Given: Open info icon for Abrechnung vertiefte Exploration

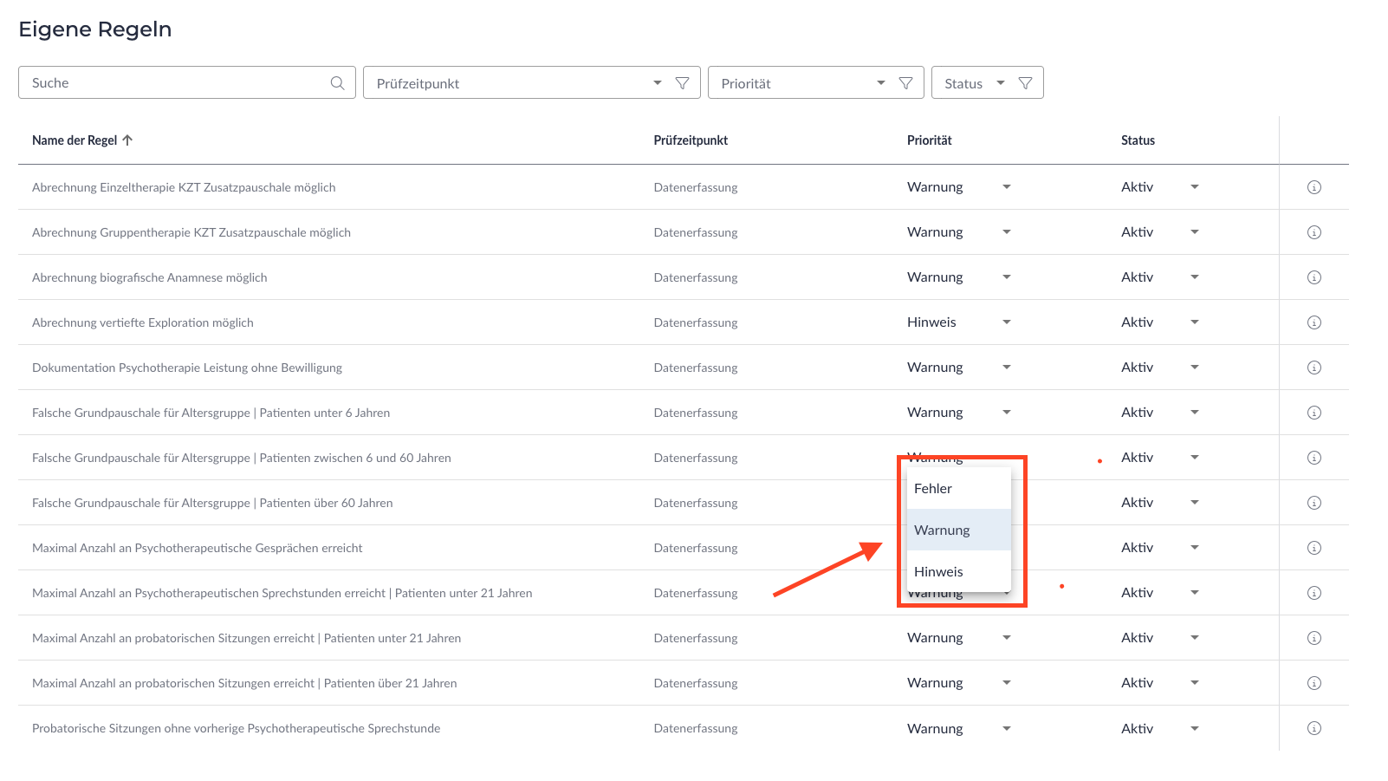Looking at the screenshot, I should [x=1313, y=322].
